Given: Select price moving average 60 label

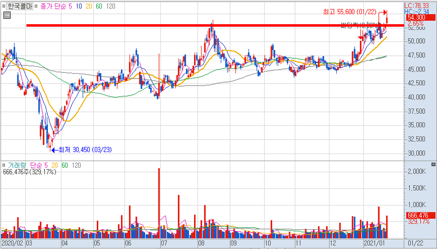Looking at the screenshot, I should [x=99, y=6].
